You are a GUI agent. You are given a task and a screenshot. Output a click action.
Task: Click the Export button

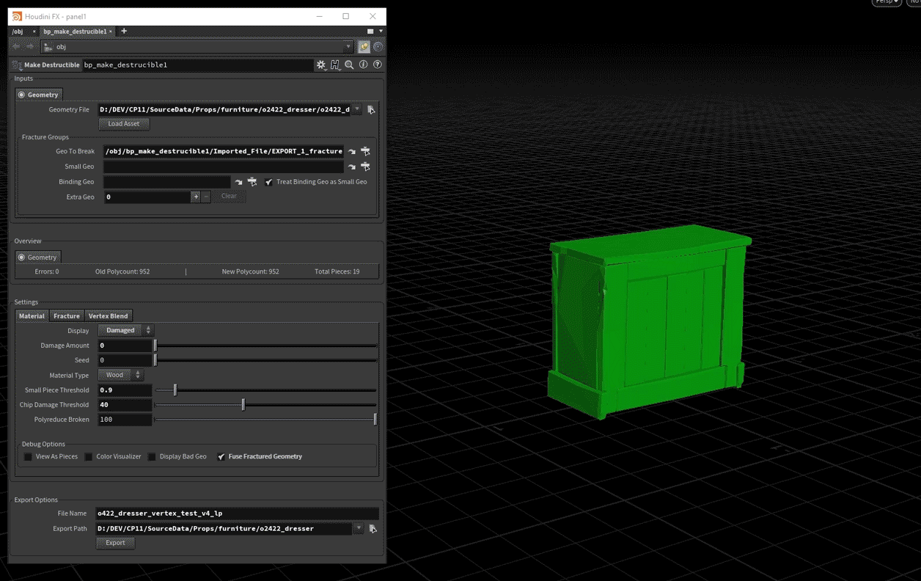coord(115,543)
